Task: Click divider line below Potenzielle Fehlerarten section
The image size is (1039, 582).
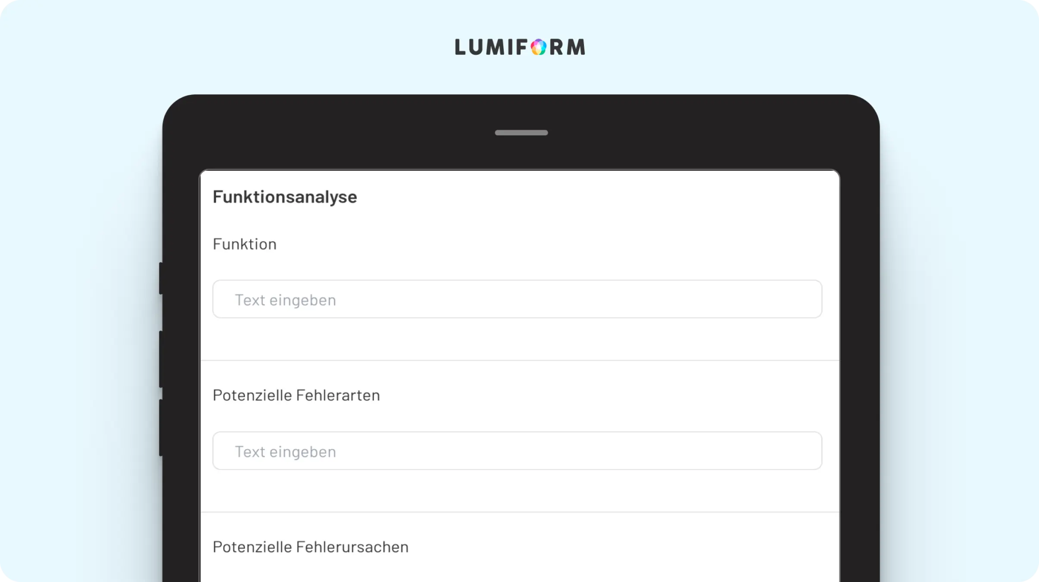Action: point(520,512)
